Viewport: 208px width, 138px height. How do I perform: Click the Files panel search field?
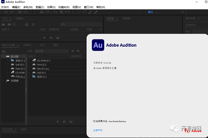point(81,24)
